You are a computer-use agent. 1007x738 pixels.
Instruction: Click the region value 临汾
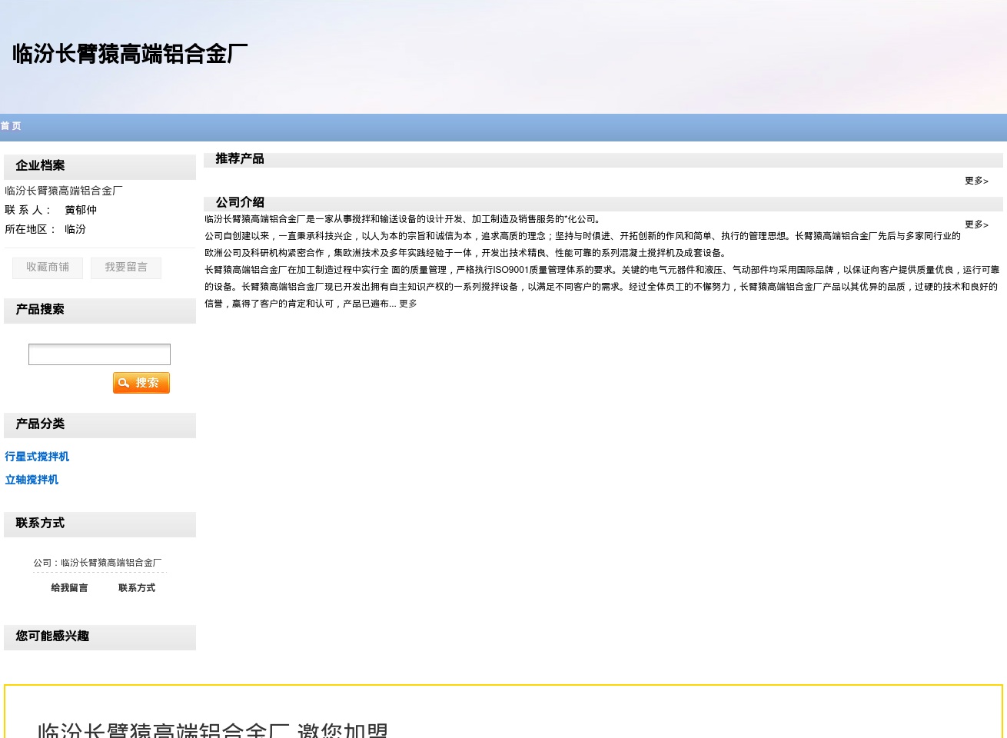[75, 229]
